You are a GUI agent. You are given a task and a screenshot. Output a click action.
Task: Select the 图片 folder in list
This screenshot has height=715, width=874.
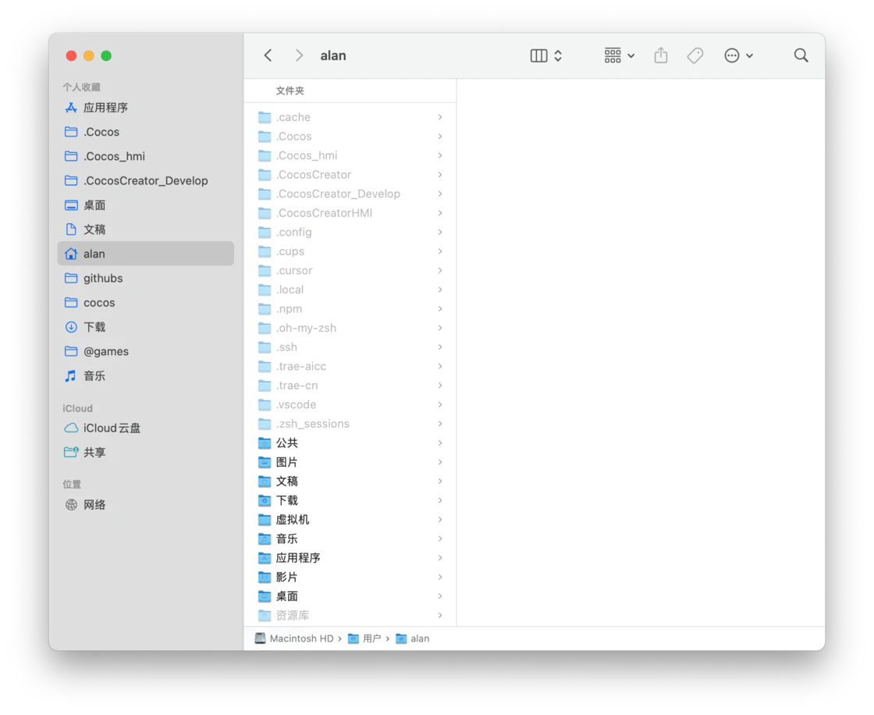pos(286,462)
